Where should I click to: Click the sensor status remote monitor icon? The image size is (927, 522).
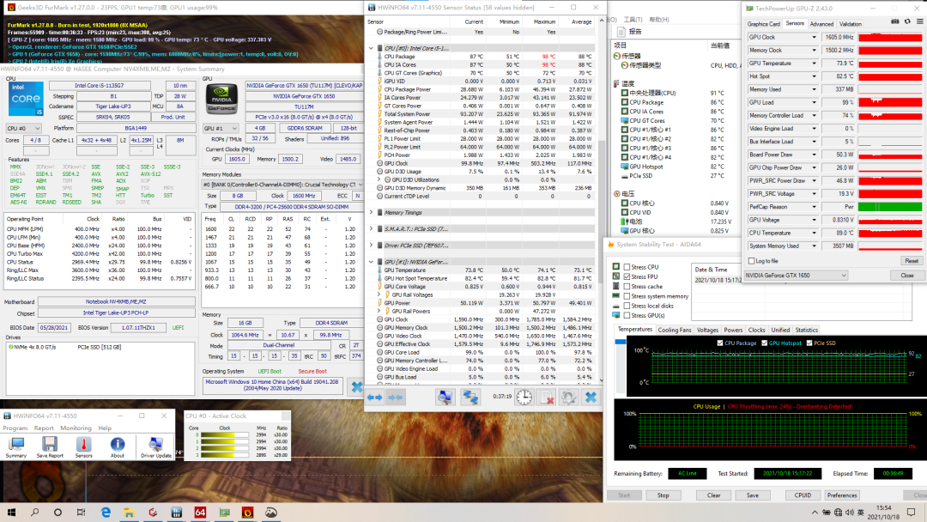point(445,398)
